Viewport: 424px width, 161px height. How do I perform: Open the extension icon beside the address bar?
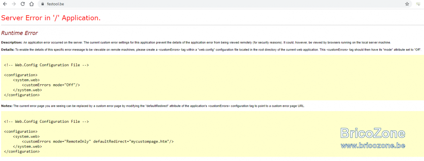point(418,4)
